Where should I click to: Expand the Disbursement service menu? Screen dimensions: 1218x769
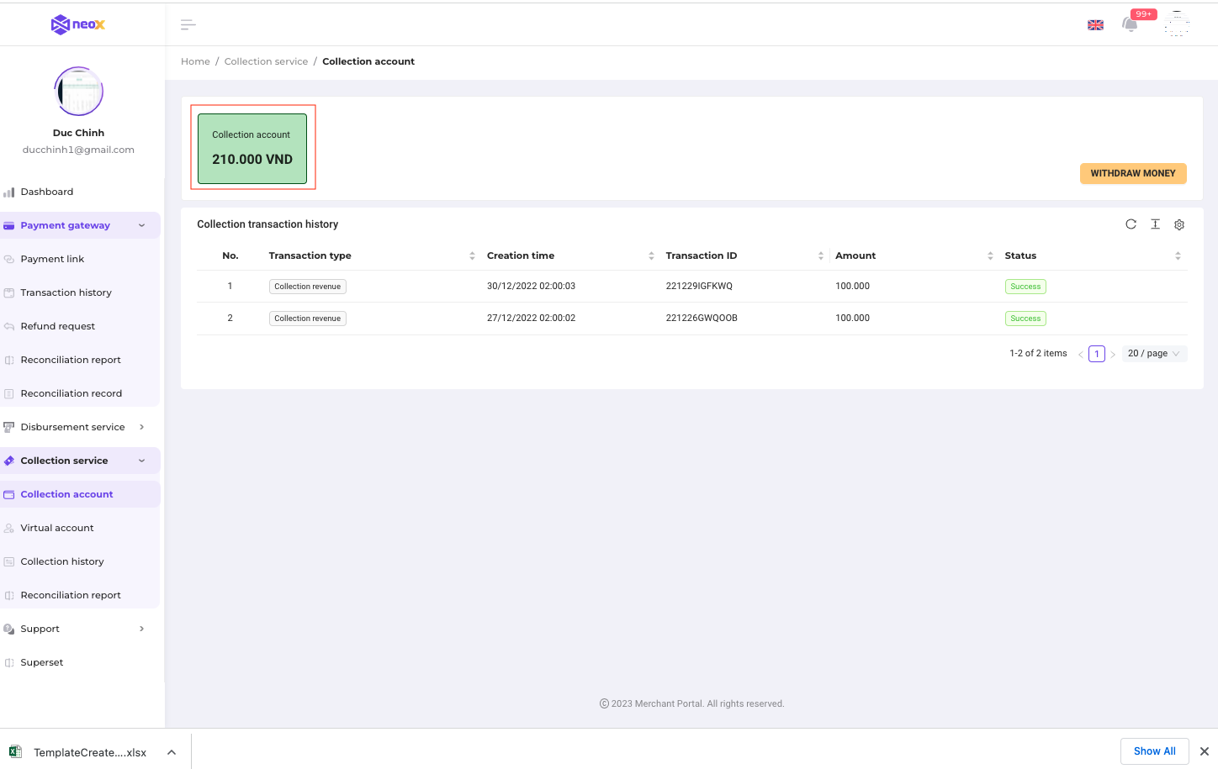(x=80, y=427)
